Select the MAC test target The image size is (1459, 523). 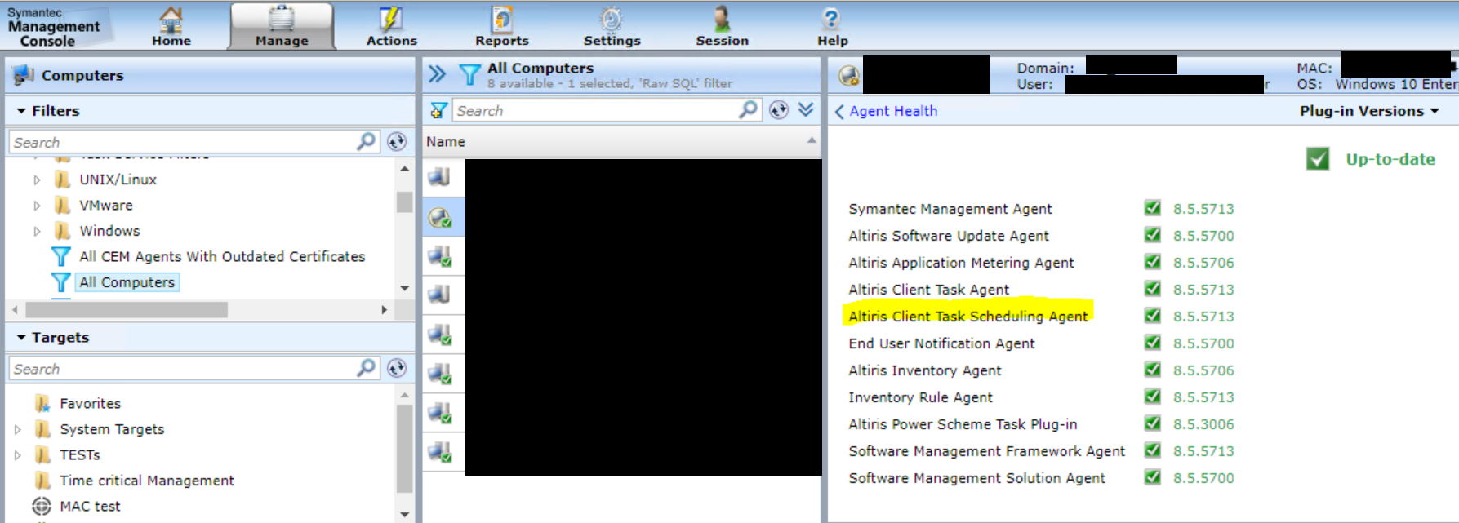(90, 507)
